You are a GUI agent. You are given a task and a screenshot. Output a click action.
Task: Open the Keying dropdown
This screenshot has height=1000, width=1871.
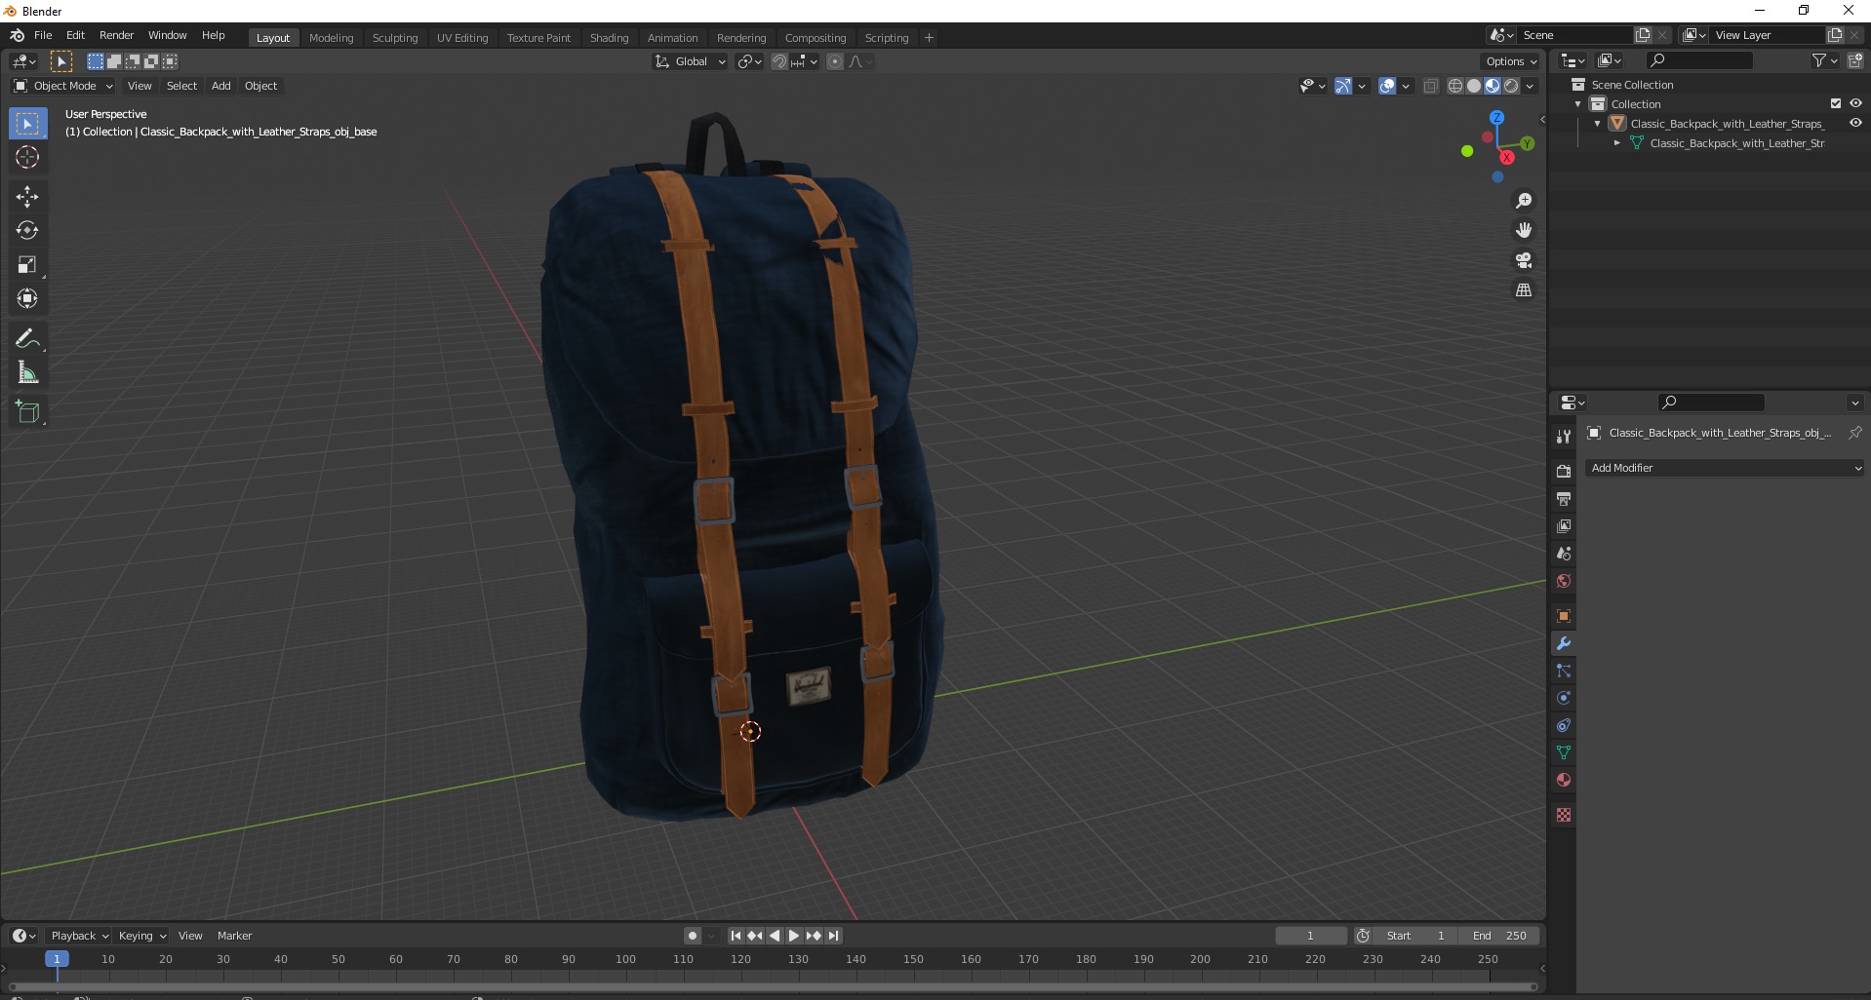[141, 936]
